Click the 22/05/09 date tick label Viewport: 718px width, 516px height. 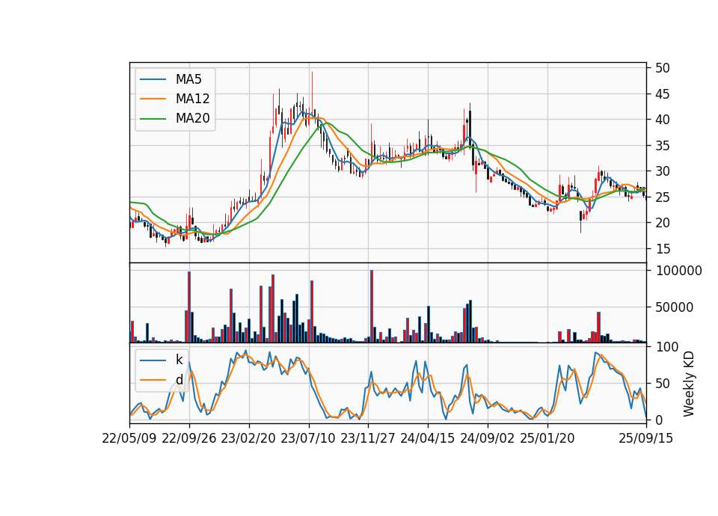129,438
